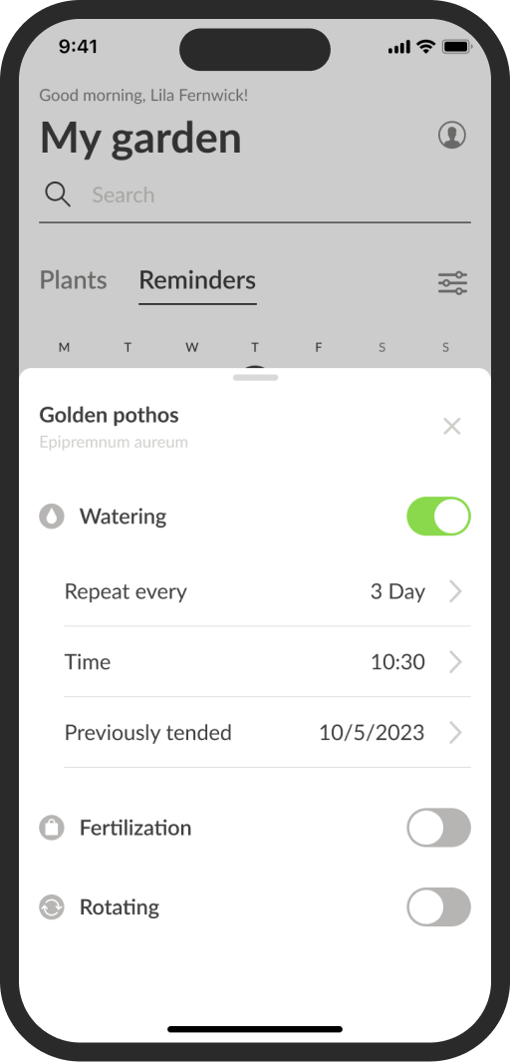The image size is (510, 1062).
Task: Enable the Rotating toggle
Action: (x=438, y=906)
